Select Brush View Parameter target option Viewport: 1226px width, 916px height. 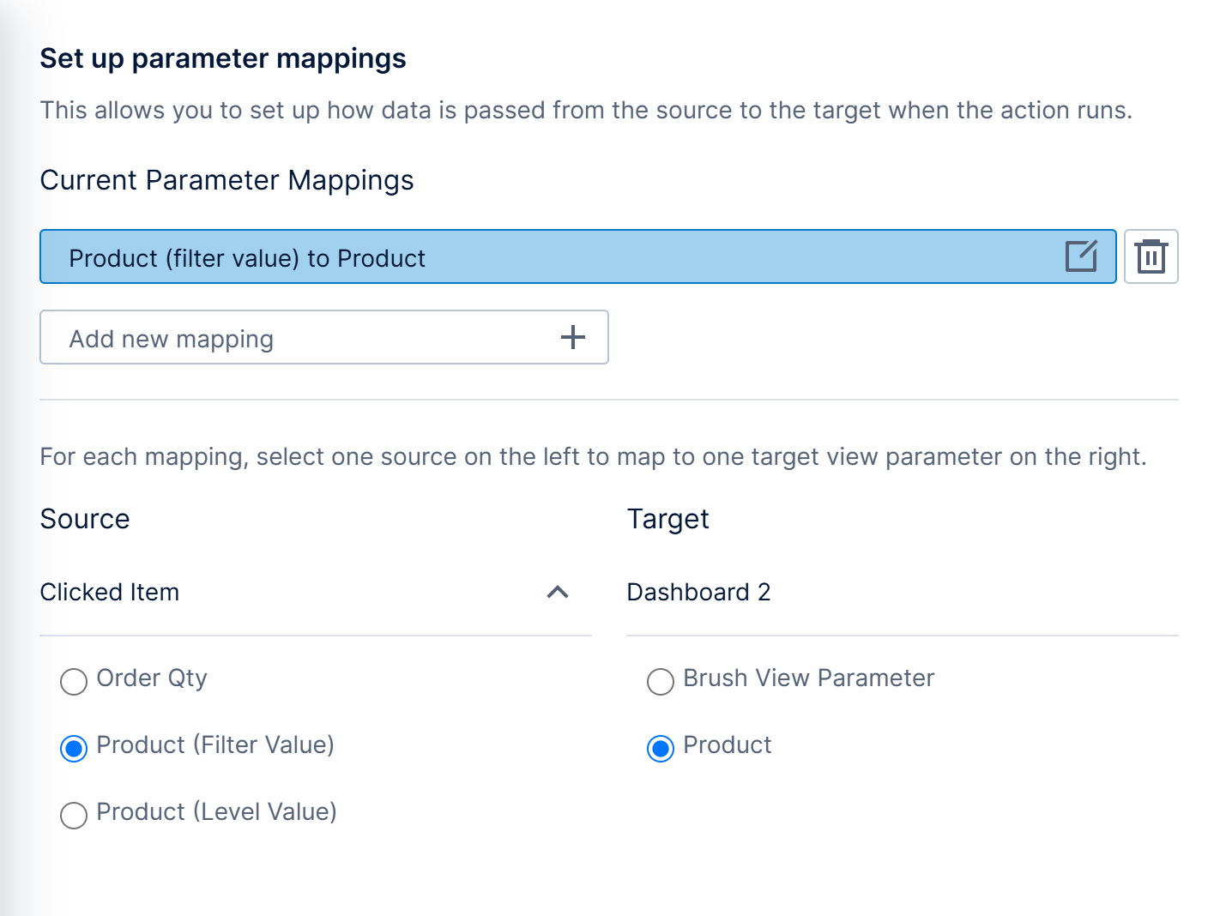661,682
